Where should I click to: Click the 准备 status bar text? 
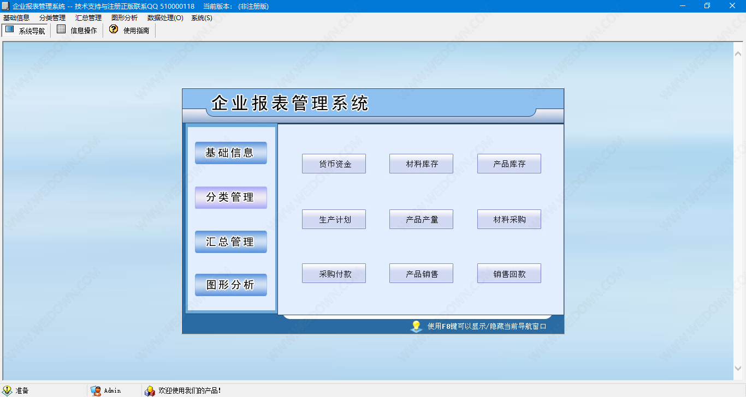22,390
